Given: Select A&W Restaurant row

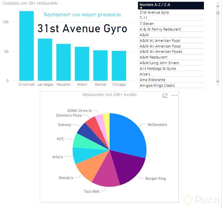Looking at the screenshot, I should click(171, 57).
